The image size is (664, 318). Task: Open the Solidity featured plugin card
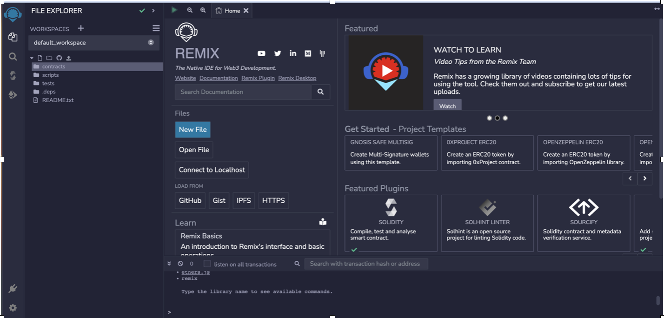click(x=391, y=224)
